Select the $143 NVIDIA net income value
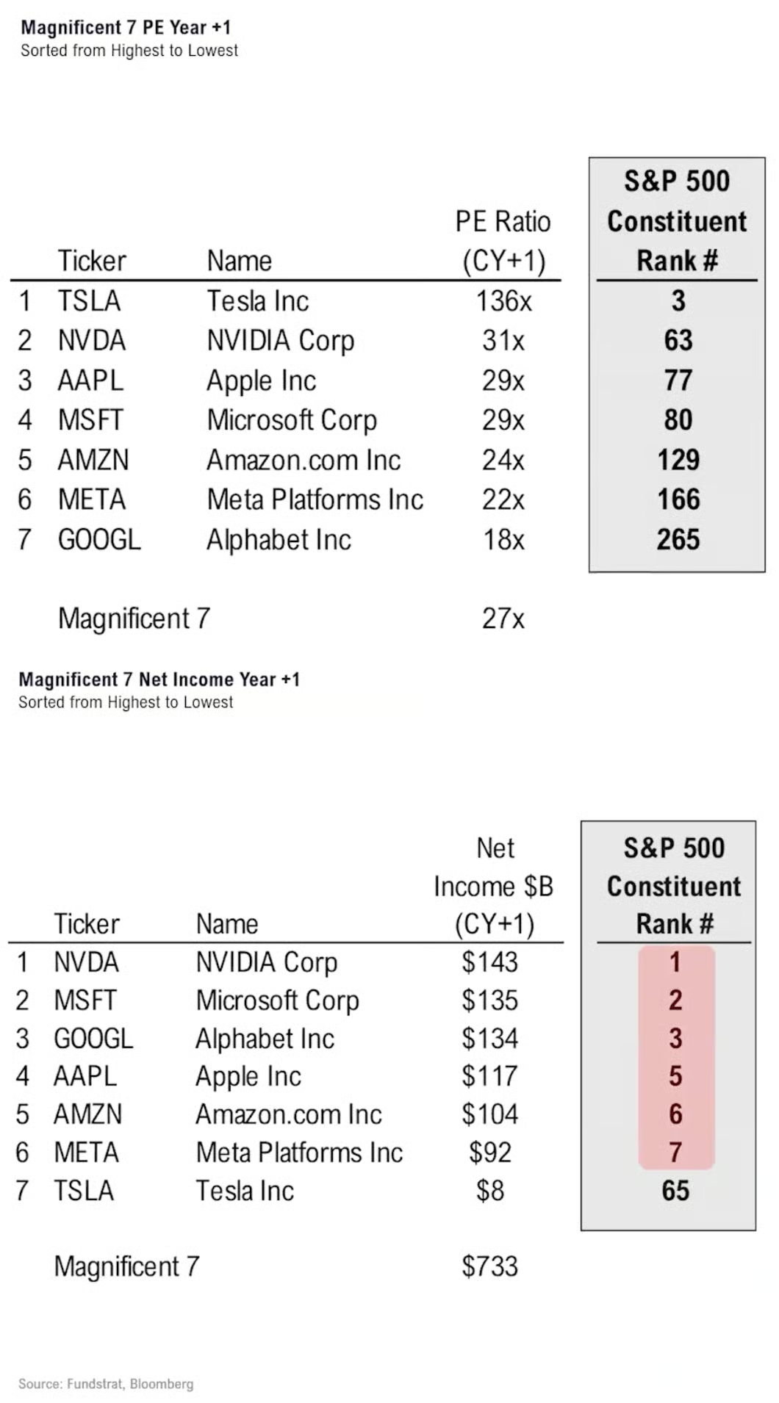 [x=489, y=962]
